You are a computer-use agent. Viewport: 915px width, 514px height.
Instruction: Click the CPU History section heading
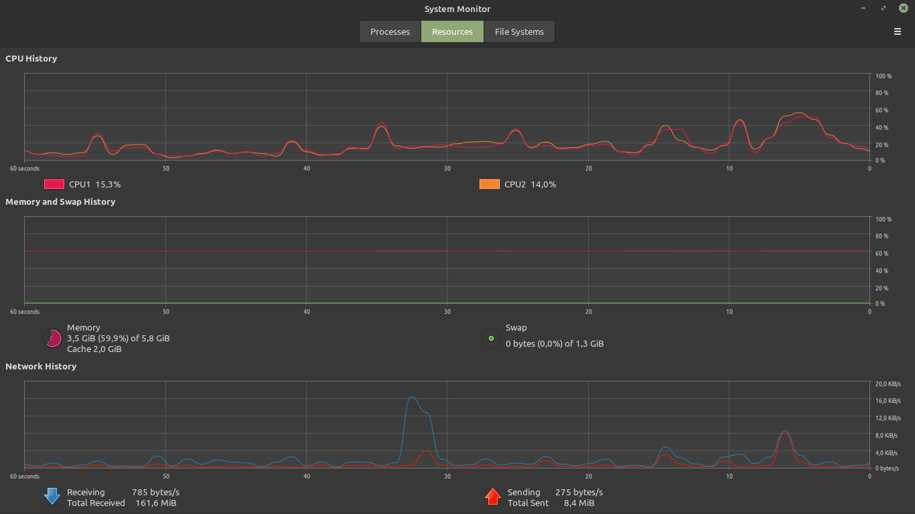coord(31,59)
